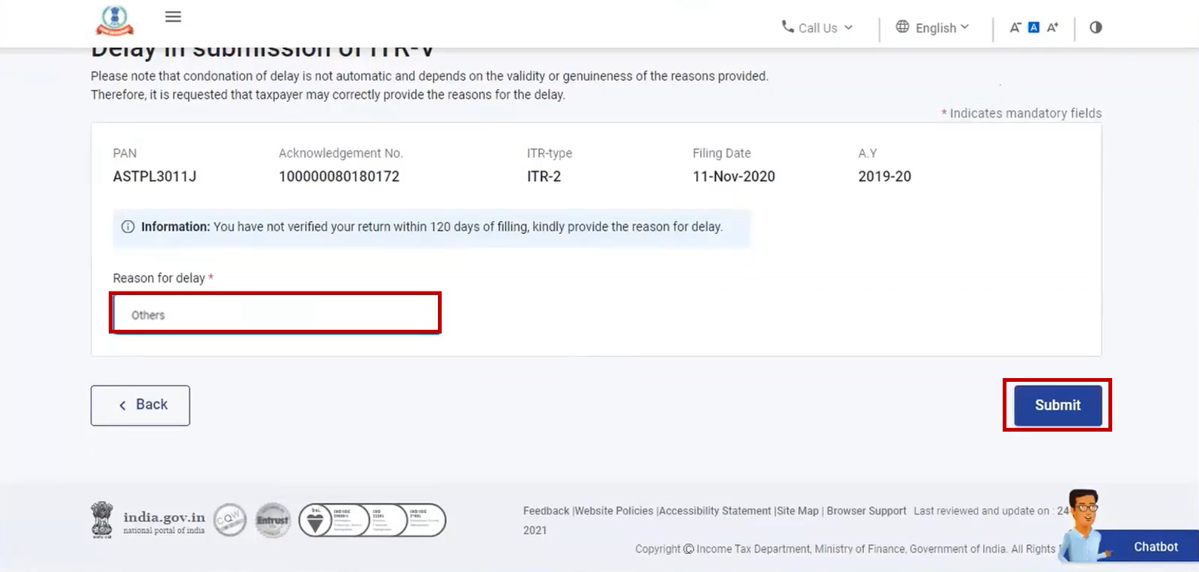This screenshot has height=572, width=1199.
Task: Open the Accessibility Statement link
Action: pyautogui.click(x=715, y=511)
